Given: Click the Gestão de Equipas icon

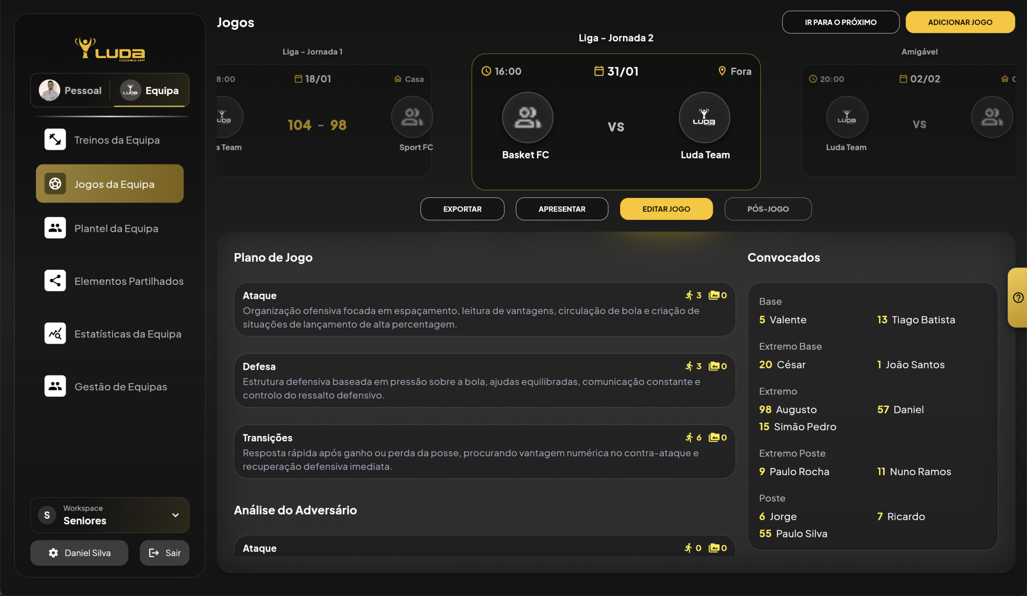Looking at the screenshot, I should [55, 386].
